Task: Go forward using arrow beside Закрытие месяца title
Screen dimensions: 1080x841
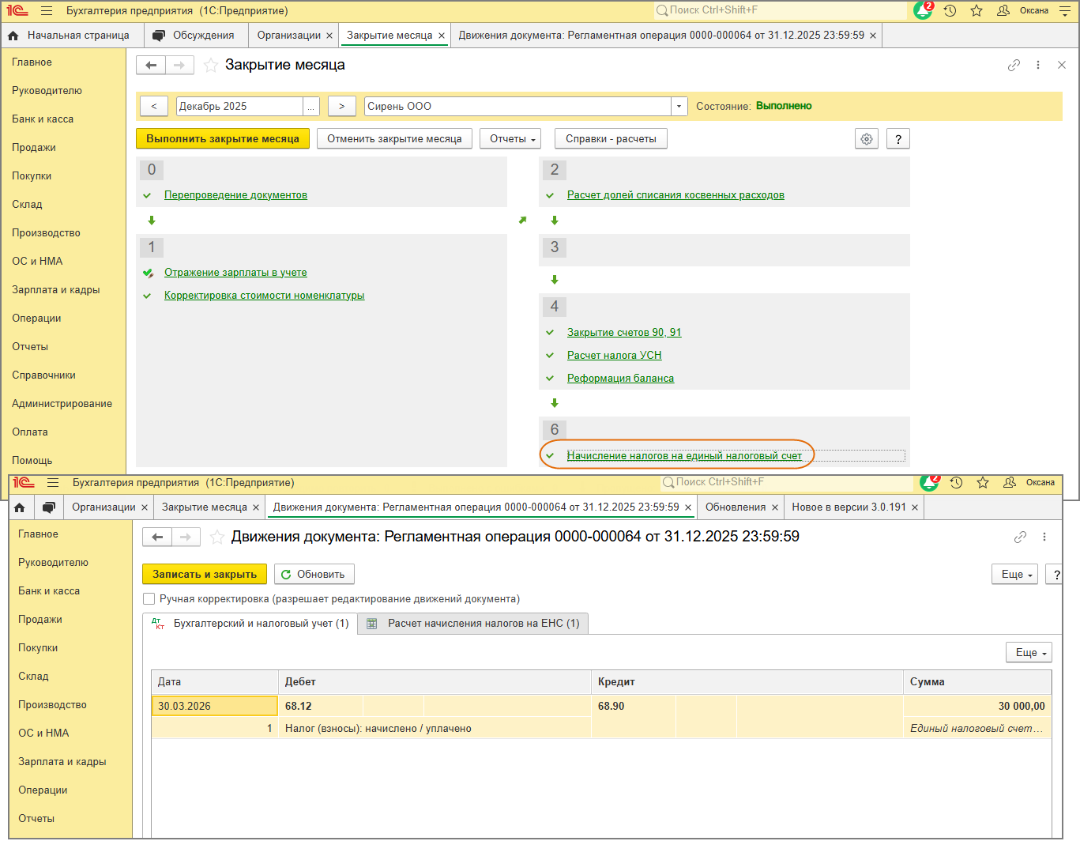Action: (x=179, y=65)
